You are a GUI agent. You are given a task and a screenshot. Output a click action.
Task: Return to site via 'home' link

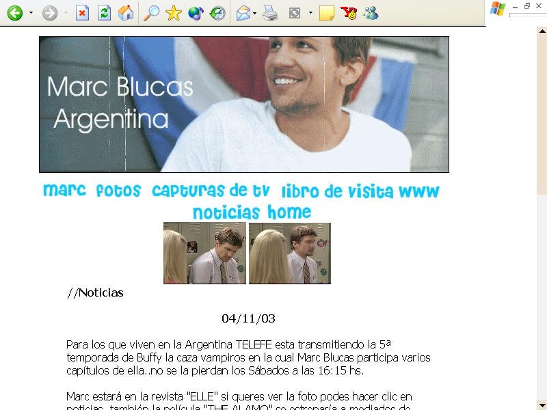289,212
